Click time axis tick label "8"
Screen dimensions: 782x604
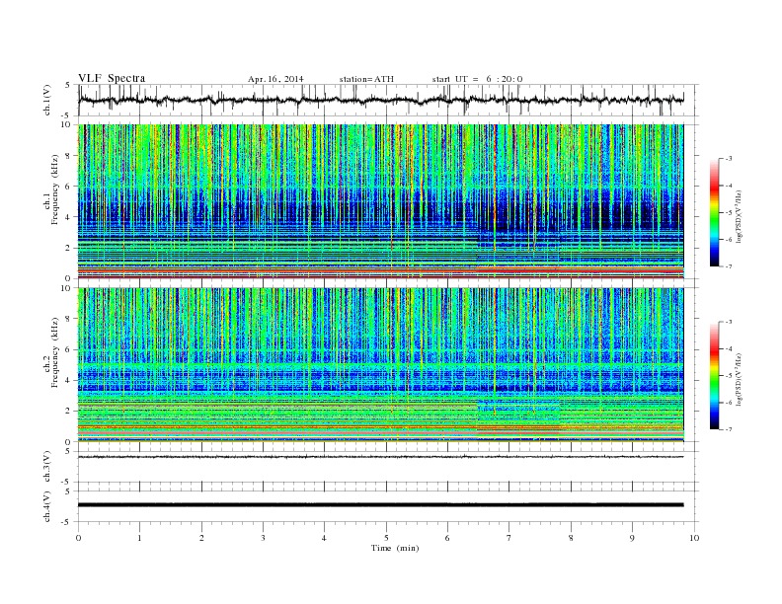571,538
